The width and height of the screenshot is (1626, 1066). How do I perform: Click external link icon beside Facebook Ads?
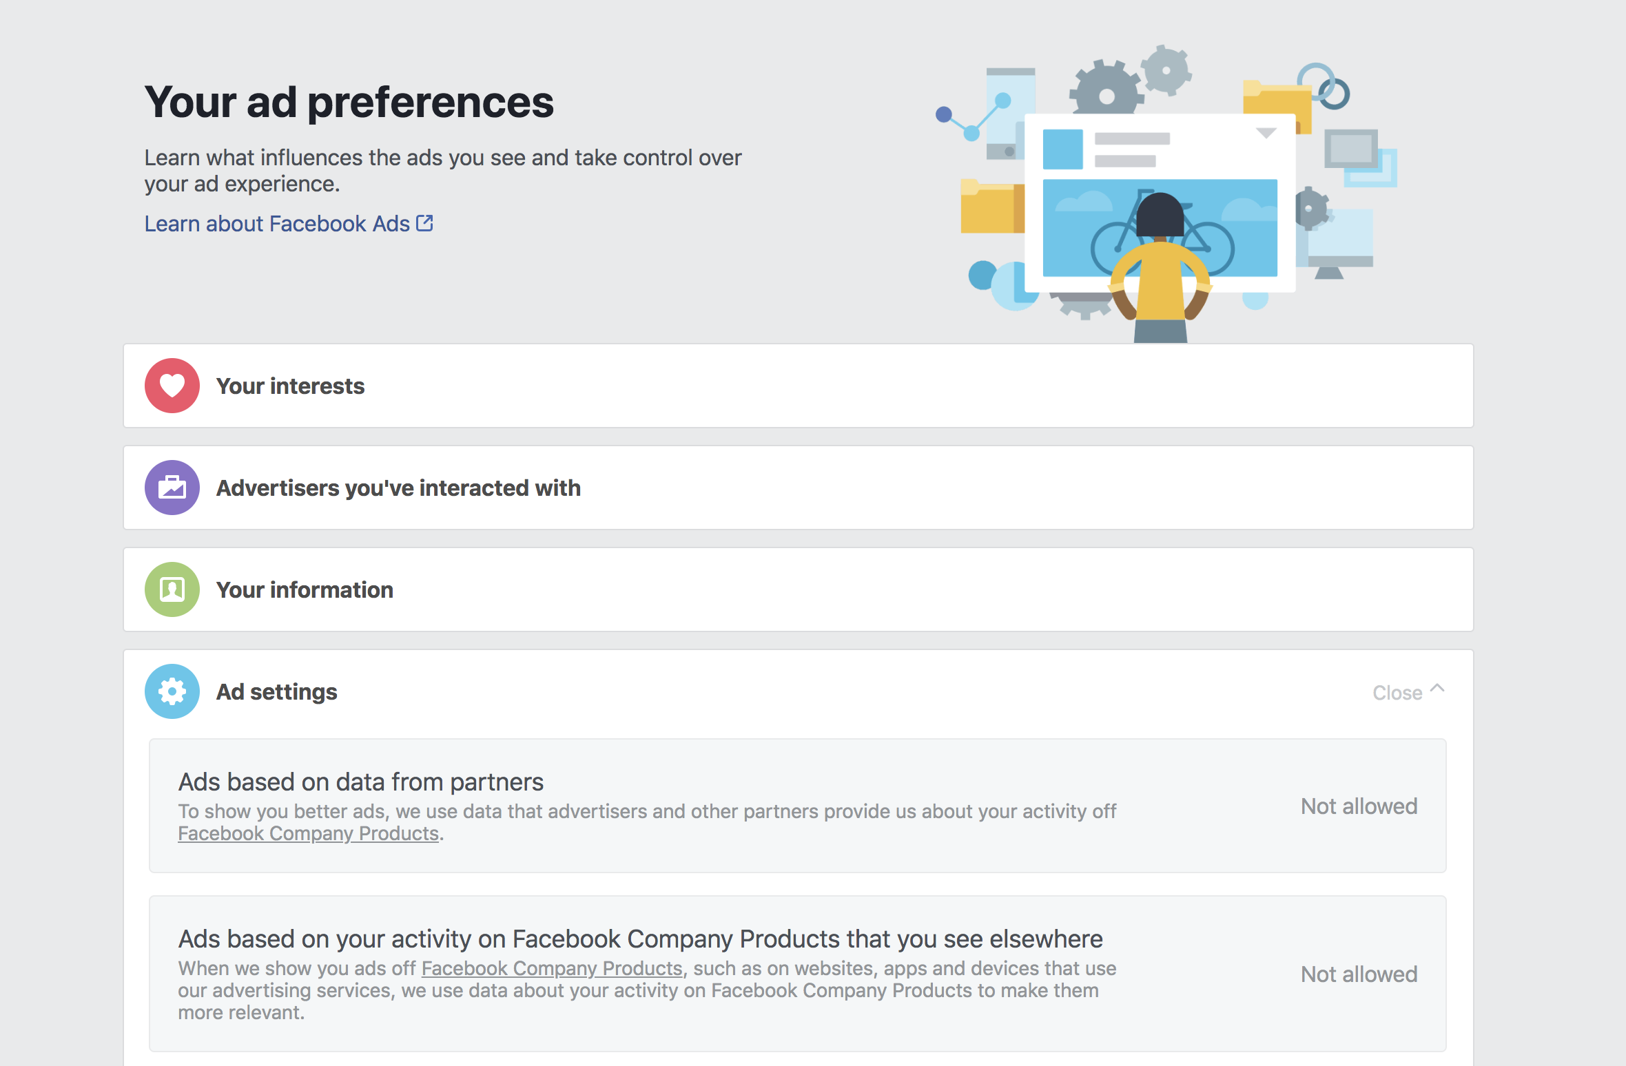tap(425, 223)
